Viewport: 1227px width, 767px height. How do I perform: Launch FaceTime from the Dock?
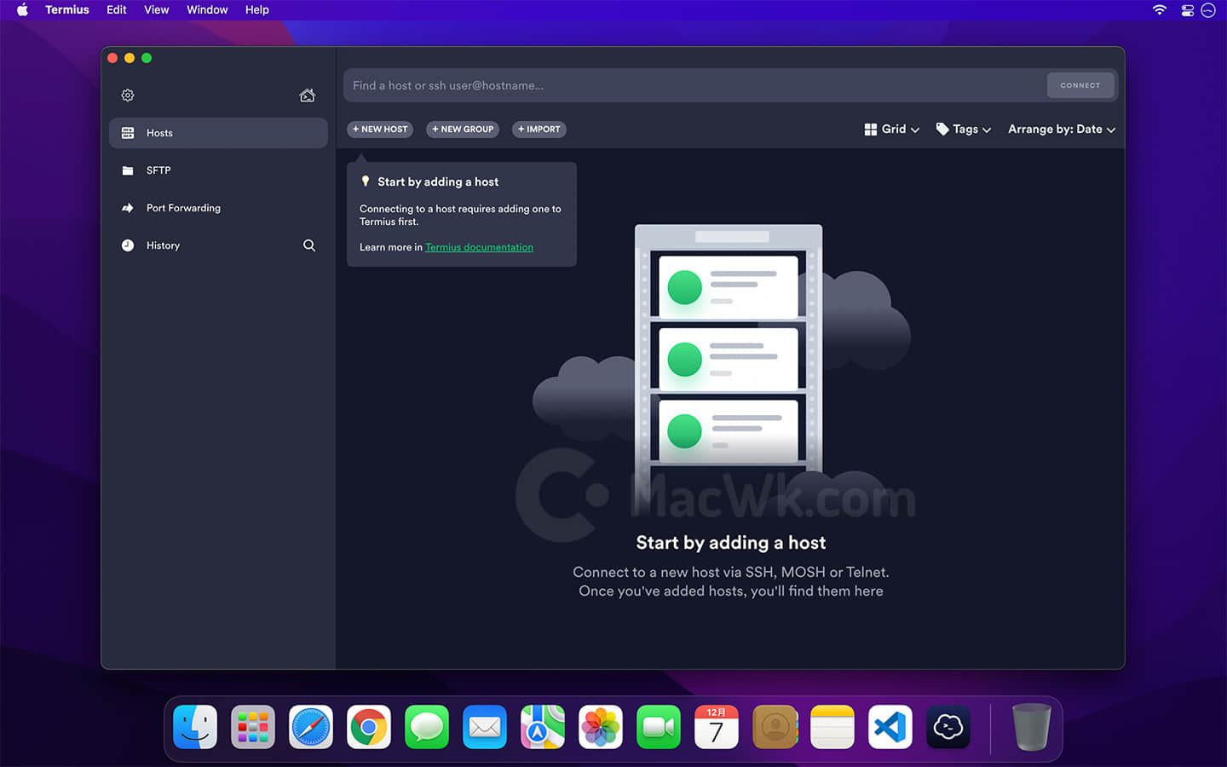[659, 727]
